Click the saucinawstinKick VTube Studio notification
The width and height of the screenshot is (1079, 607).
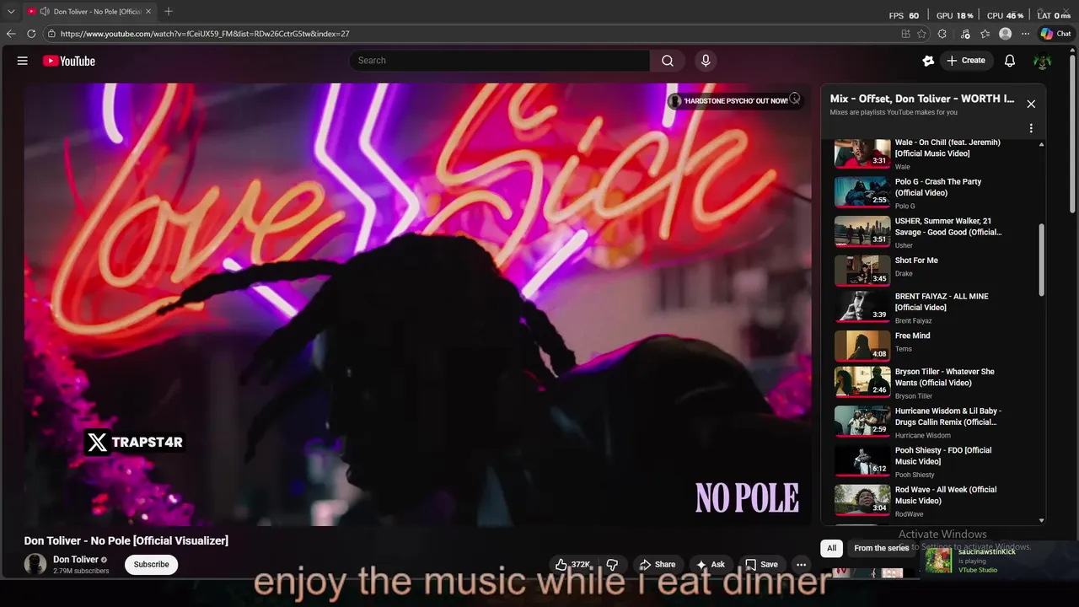point(998,561)
